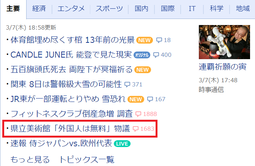Open 連覇祈願の寅 caption link

(x=222, y=67)
